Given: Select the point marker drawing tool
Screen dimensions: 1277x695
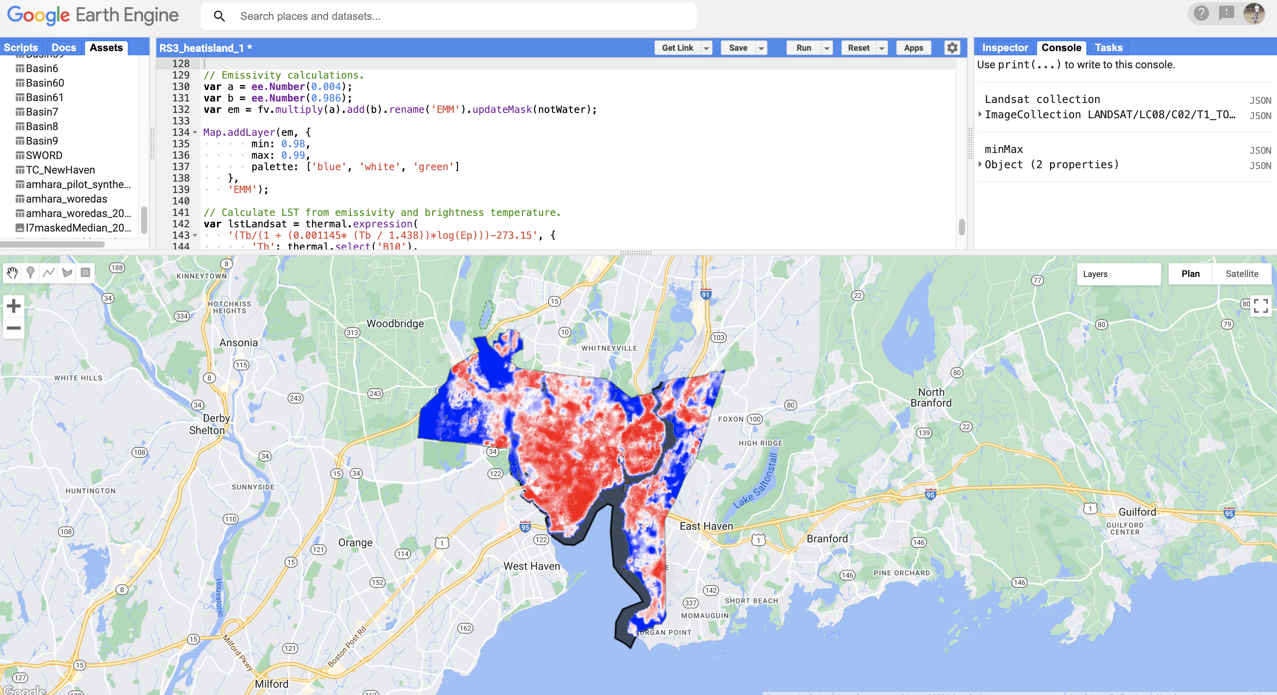Looking at the screenshot, I should pyautogui.click(x=30, y=273).
